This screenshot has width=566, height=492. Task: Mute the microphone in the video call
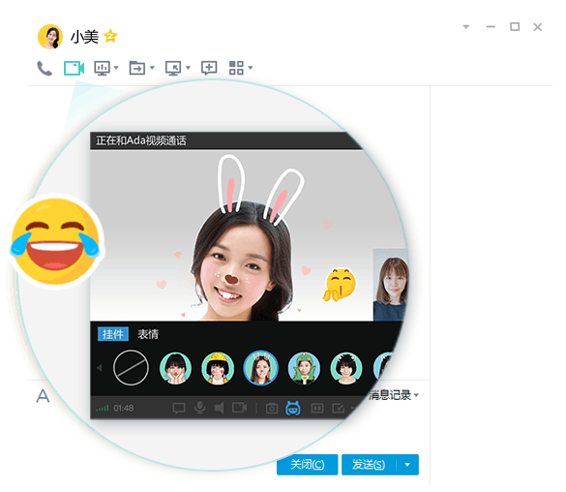point(199,408)
